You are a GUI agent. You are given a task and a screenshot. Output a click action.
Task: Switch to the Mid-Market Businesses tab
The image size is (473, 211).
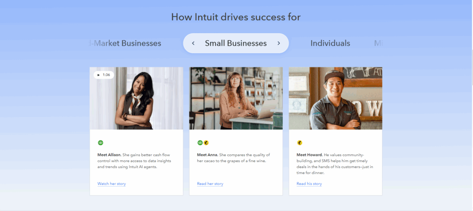point(125,43)
